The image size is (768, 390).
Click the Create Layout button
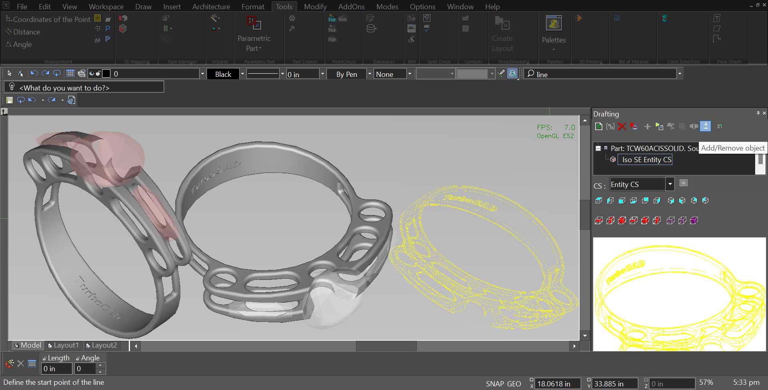(x=502, y=34)
